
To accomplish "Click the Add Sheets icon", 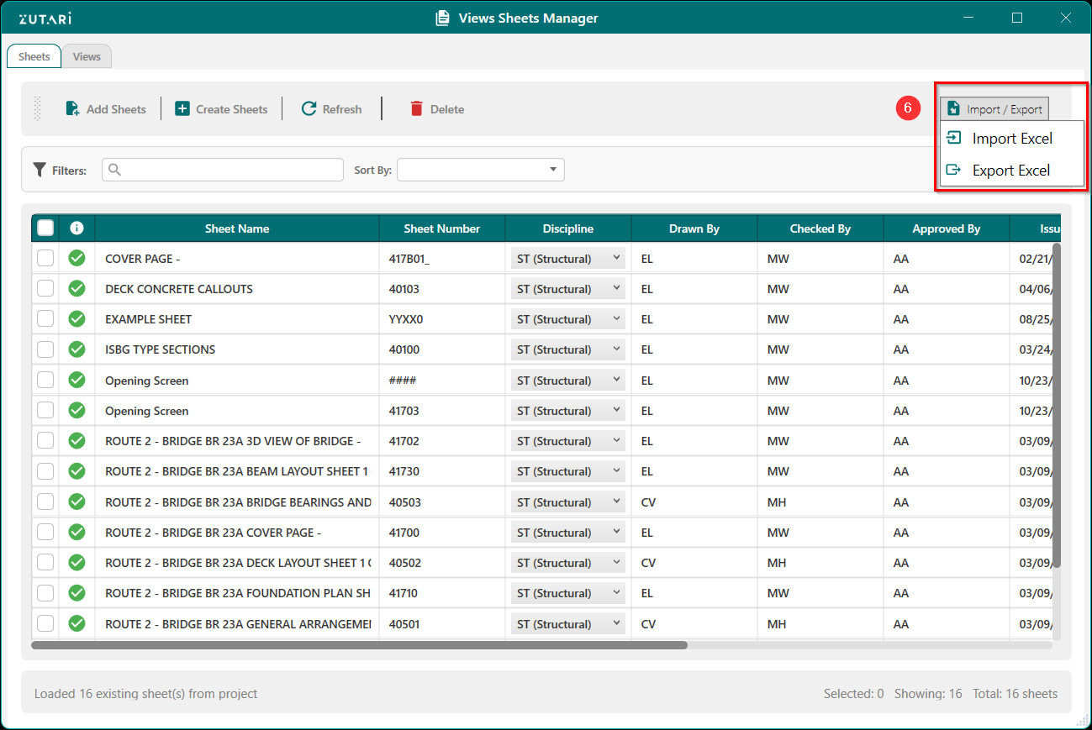I will tap(73, 108).
